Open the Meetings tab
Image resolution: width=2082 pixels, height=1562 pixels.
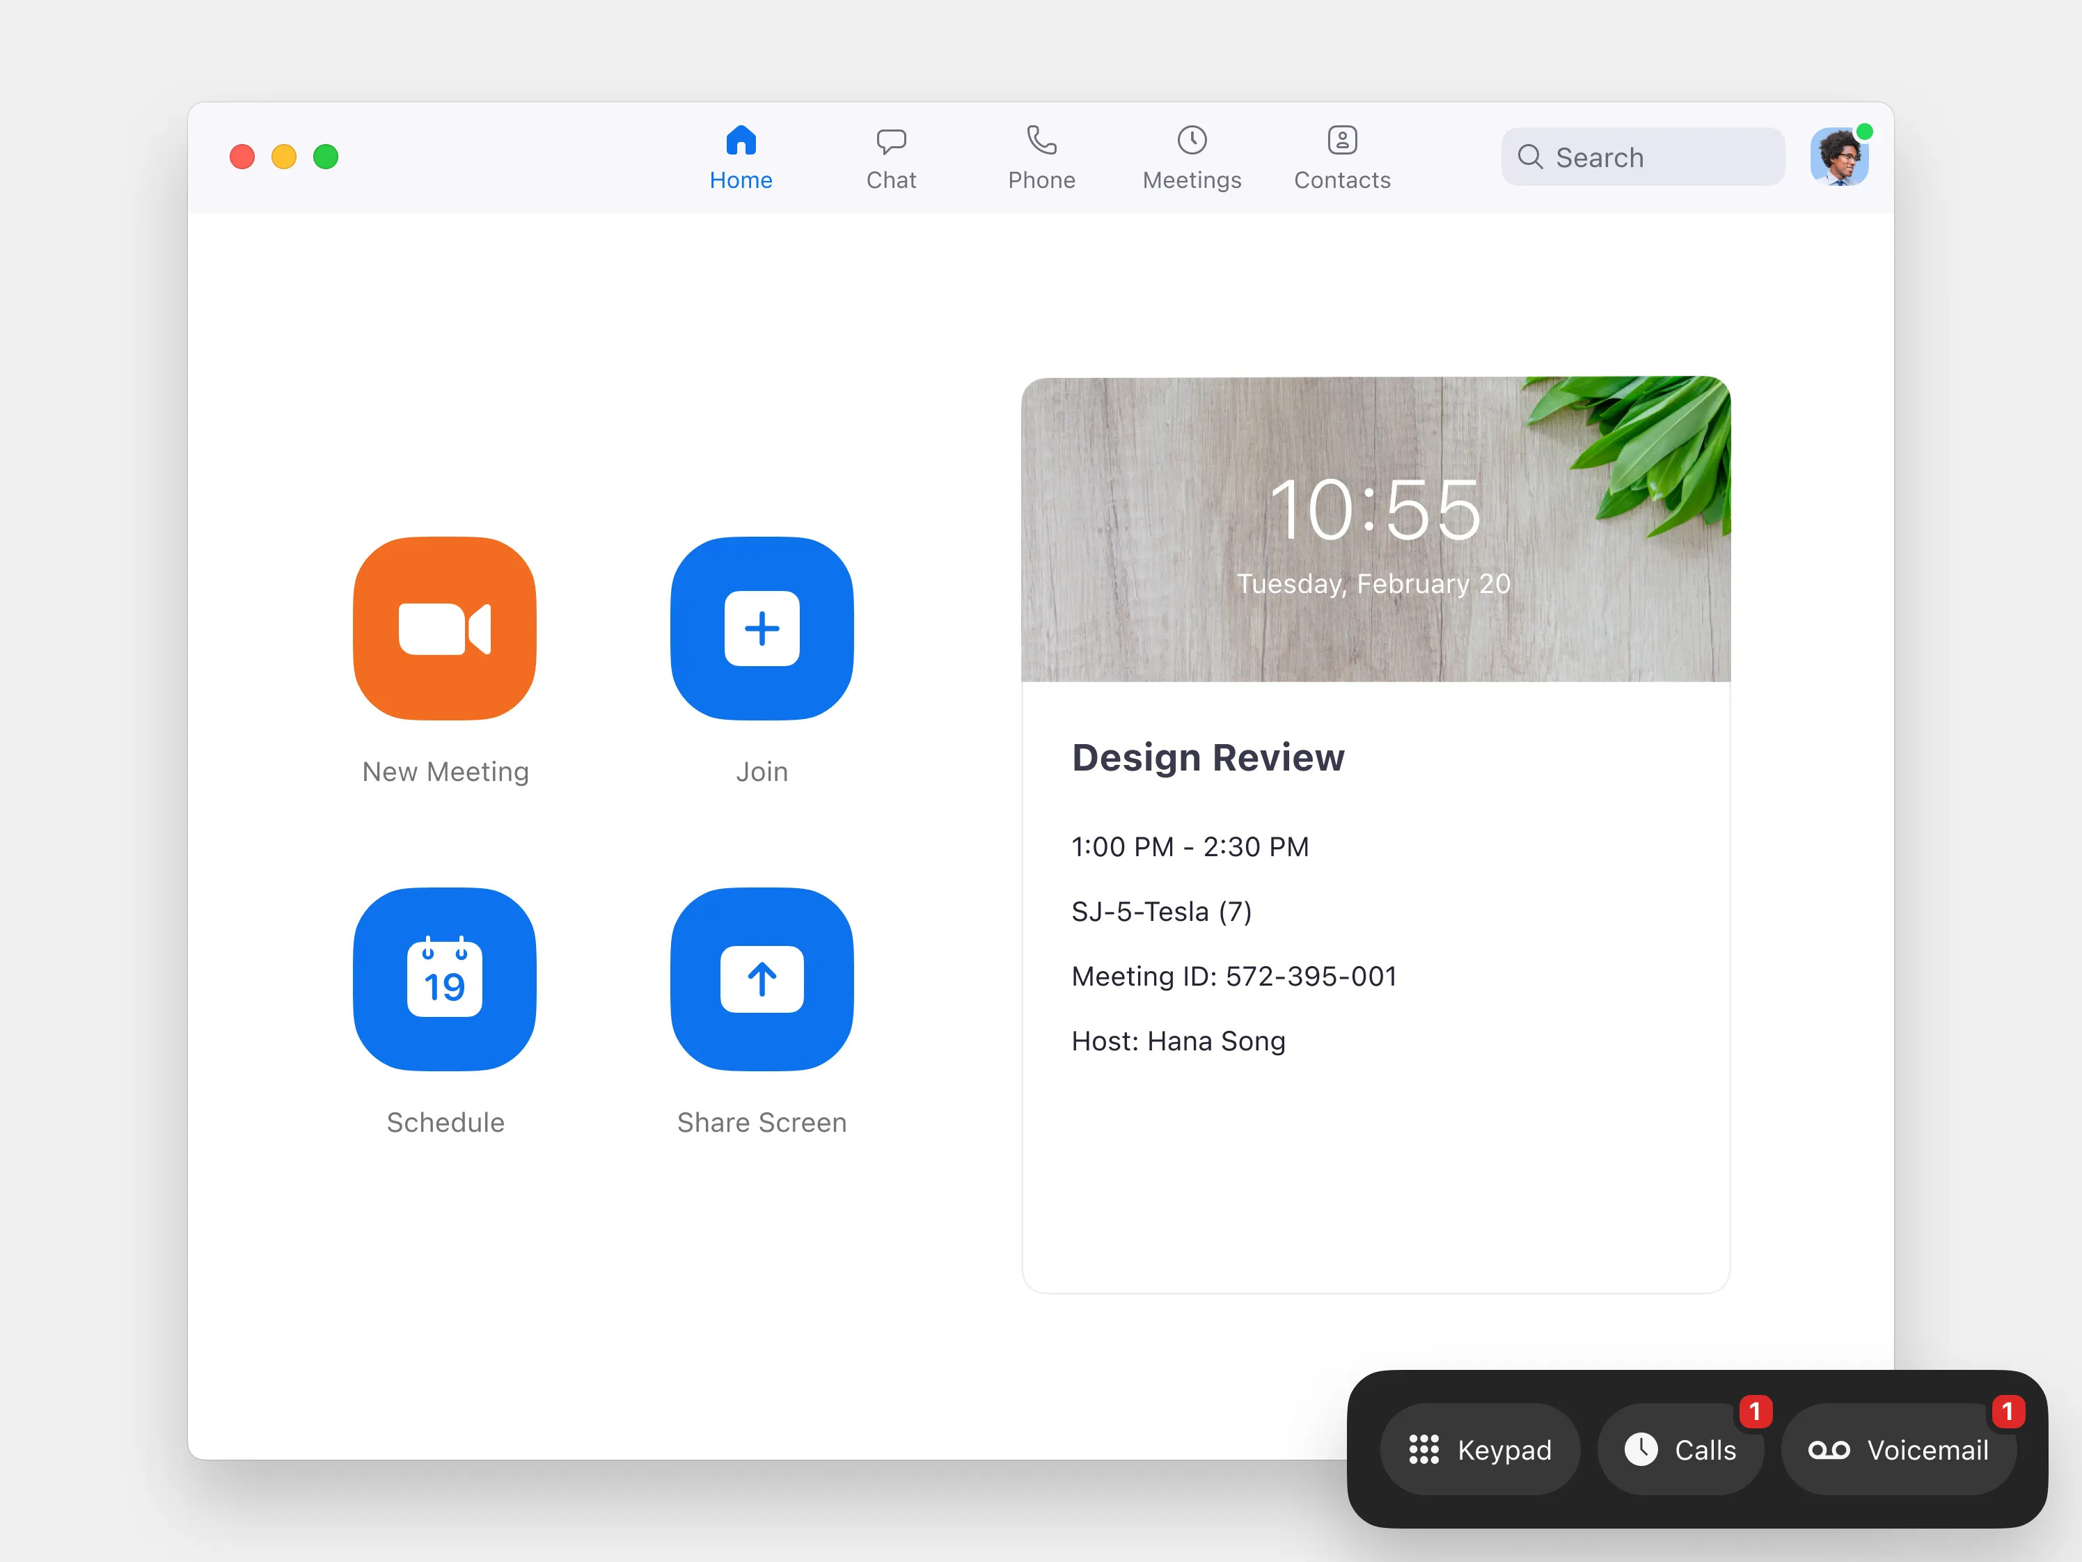click(1192, 157)
